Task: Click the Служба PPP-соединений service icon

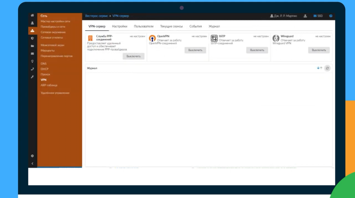Action: click(x=90, y=38)
